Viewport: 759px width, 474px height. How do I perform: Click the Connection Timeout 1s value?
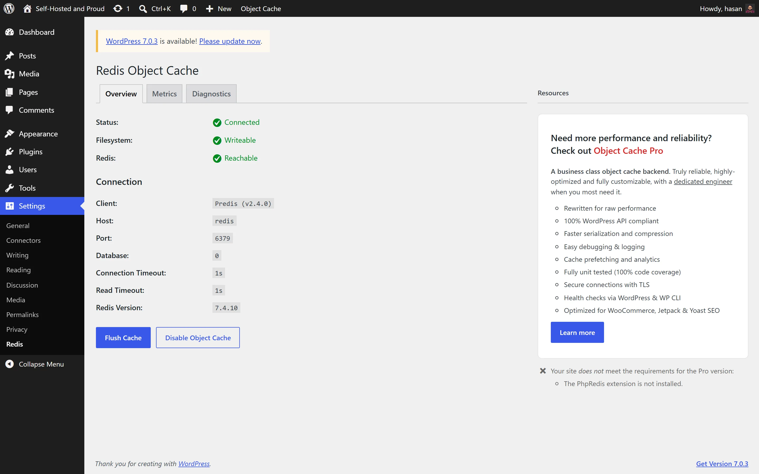(218, 273)
